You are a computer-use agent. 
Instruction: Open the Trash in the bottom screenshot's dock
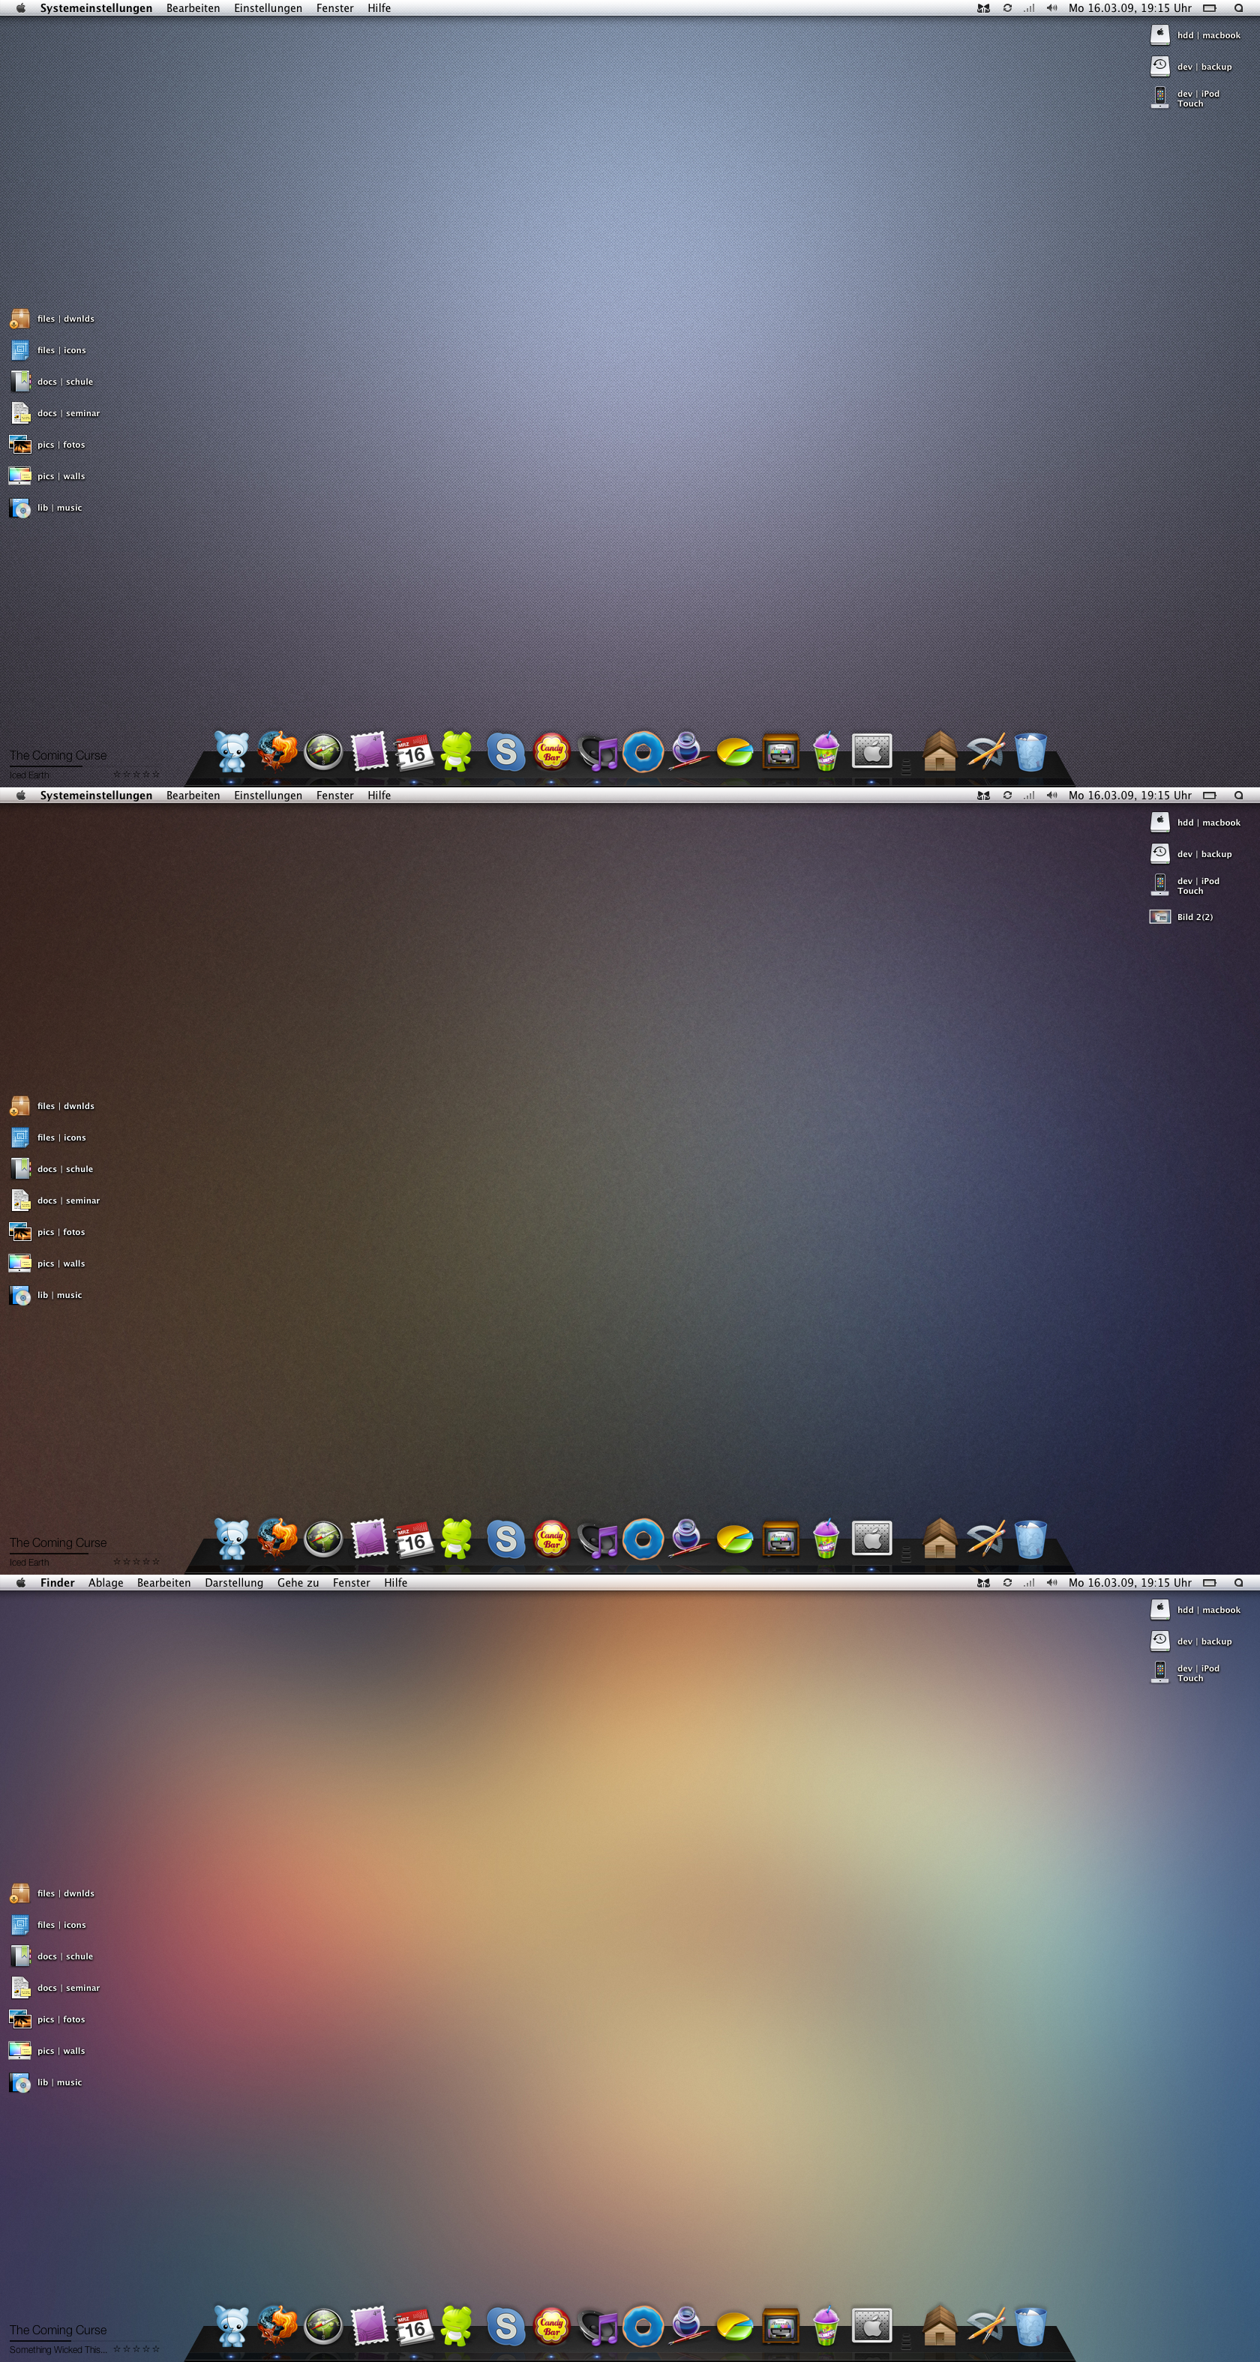coord(1030,2326)
